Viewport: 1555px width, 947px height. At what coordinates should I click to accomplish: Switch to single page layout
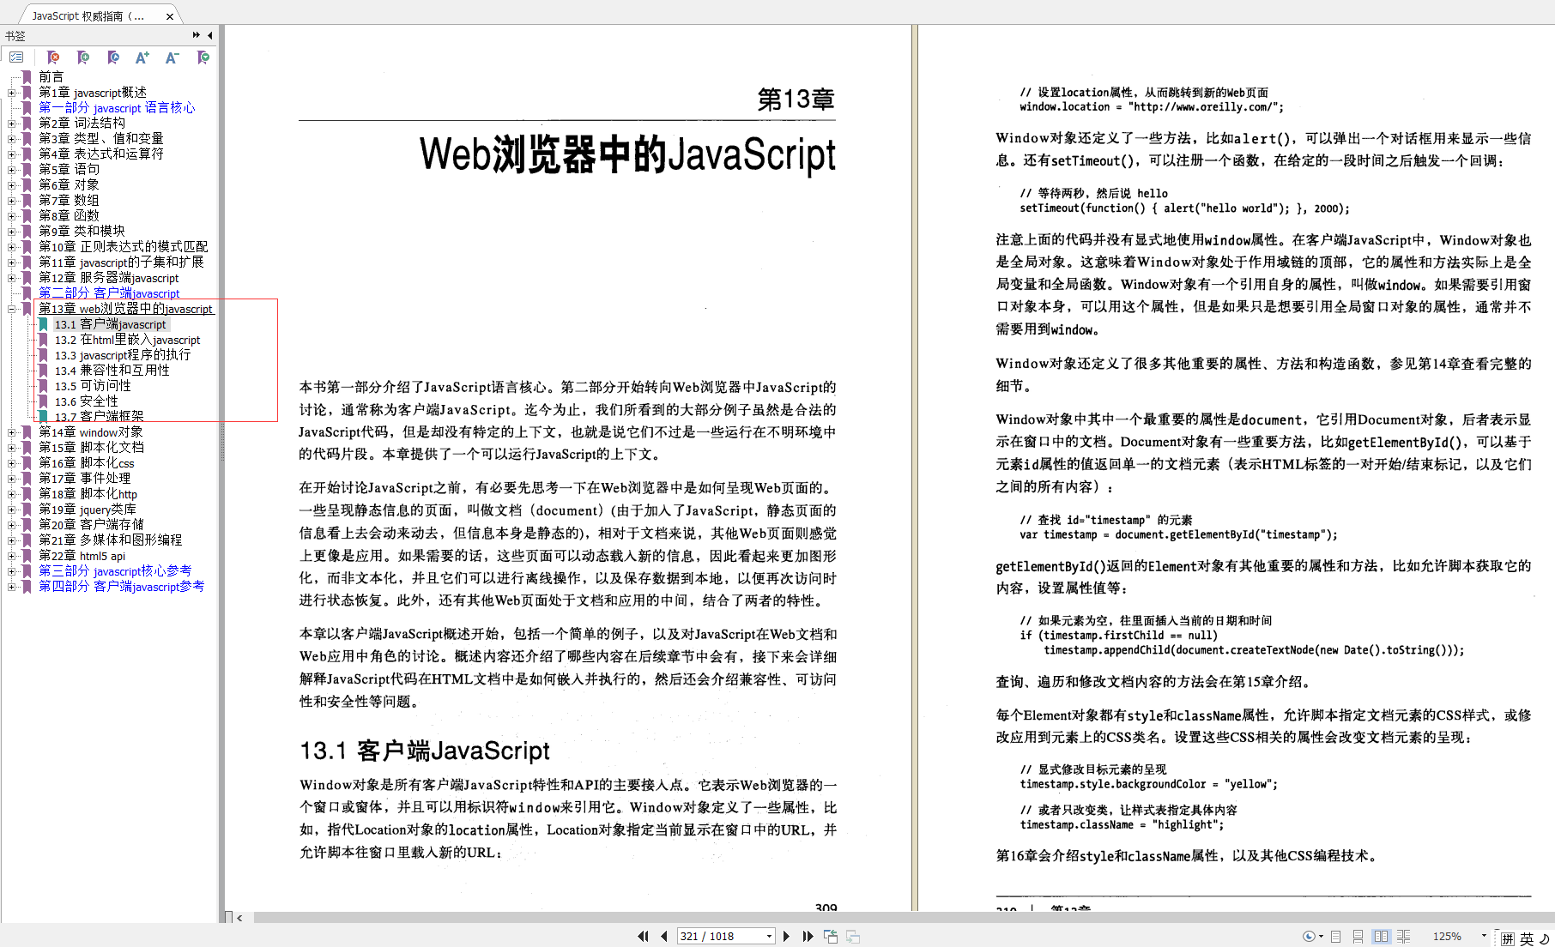click(x=1334, y=936)
